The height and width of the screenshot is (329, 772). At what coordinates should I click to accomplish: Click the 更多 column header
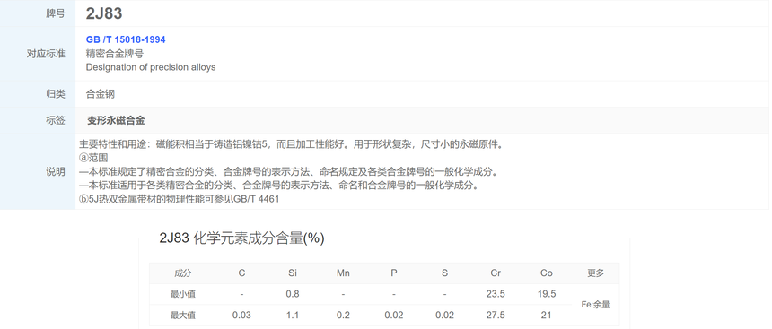click(596, 273)
